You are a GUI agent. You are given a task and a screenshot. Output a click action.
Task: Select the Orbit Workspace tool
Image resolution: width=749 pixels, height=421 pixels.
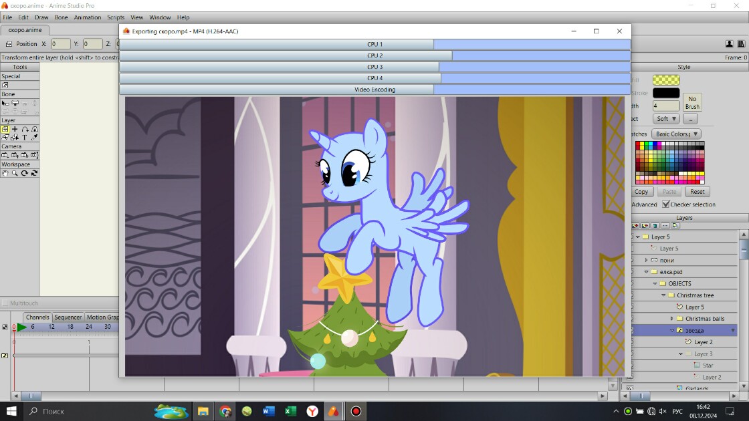34,173
